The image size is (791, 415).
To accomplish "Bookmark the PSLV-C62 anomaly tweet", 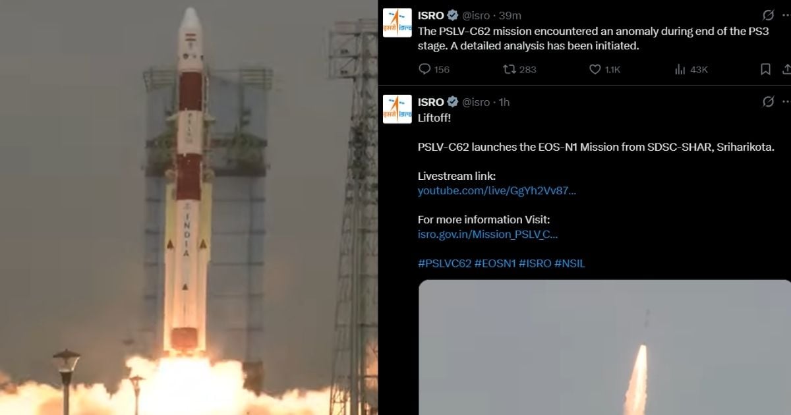I will 765,69.
